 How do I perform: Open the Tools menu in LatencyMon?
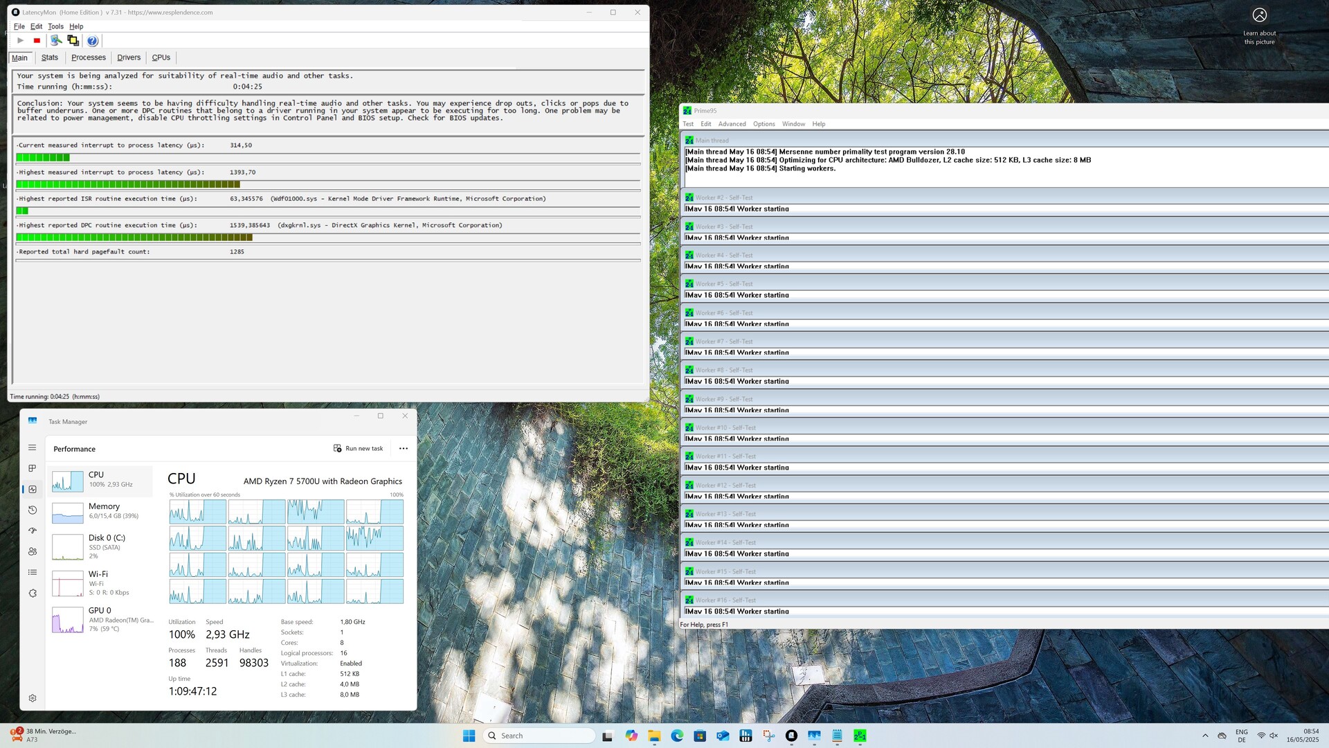(55, 26)
